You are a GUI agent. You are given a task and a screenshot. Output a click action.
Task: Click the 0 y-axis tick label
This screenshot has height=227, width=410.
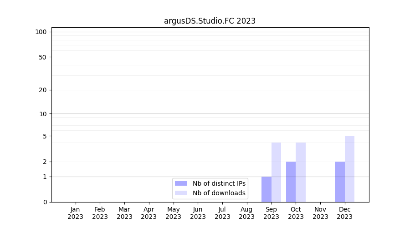coord(45,202)
